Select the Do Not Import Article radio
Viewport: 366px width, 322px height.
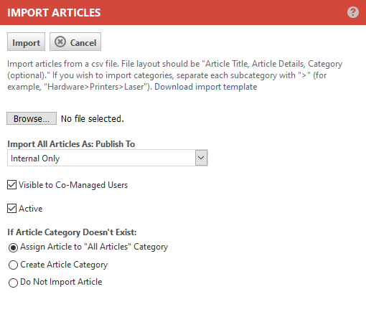(x=13, y=283)
